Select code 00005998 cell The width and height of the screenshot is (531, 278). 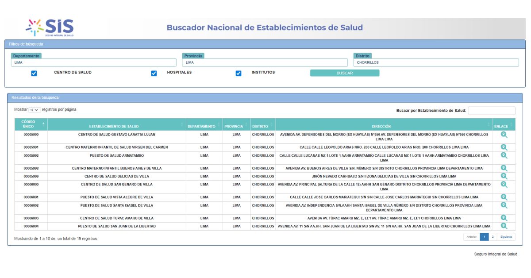31,169
